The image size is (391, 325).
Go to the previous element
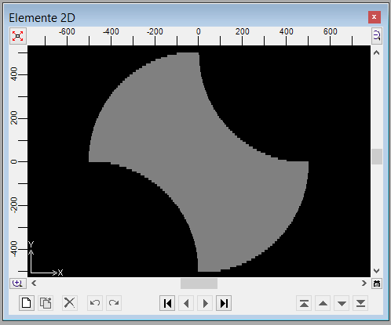186,303
